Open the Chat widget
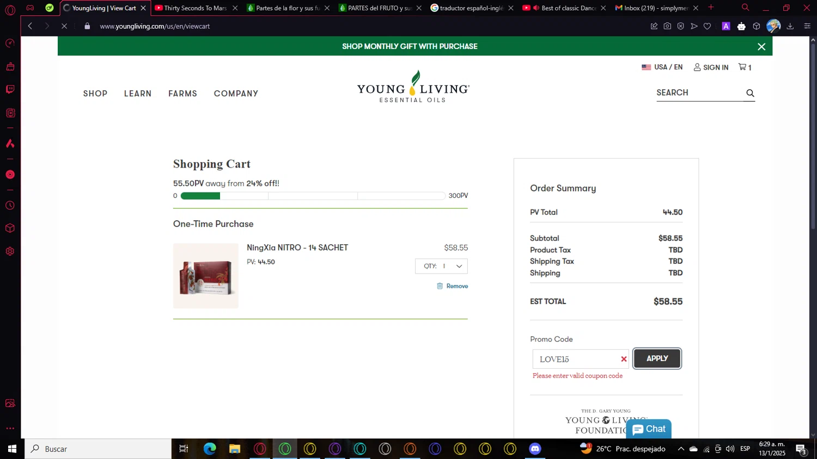This screenshot has height=459, width=817. tap(649, 429)
